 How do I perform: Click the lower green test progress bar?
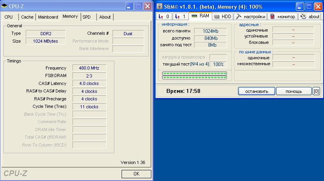point(194,77)
